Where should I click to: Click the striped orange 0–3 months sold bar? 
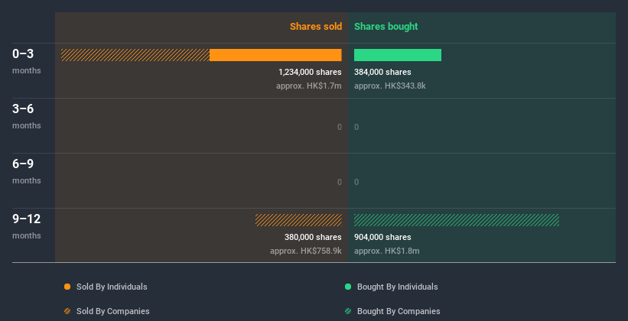pos(135,55)
